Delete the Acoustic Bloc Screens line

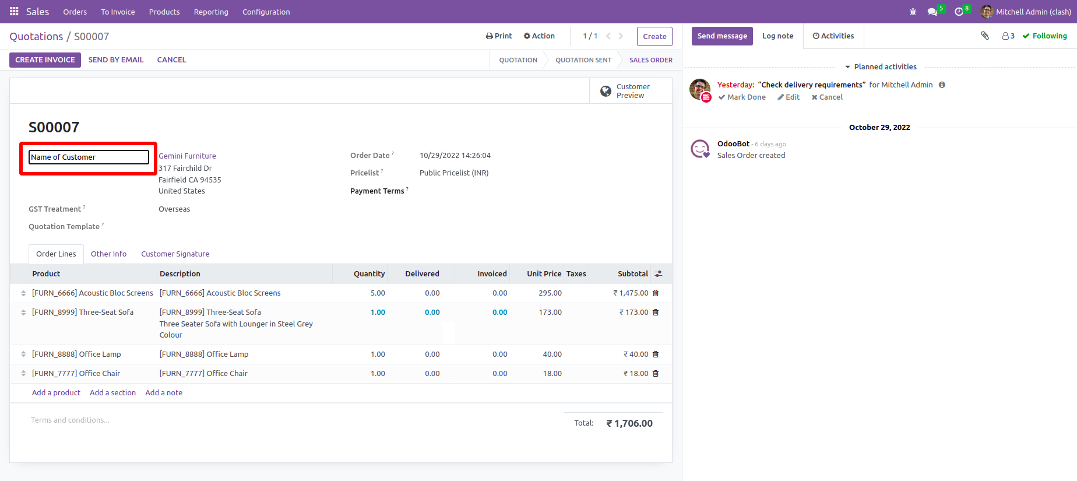tap(656, 293)
